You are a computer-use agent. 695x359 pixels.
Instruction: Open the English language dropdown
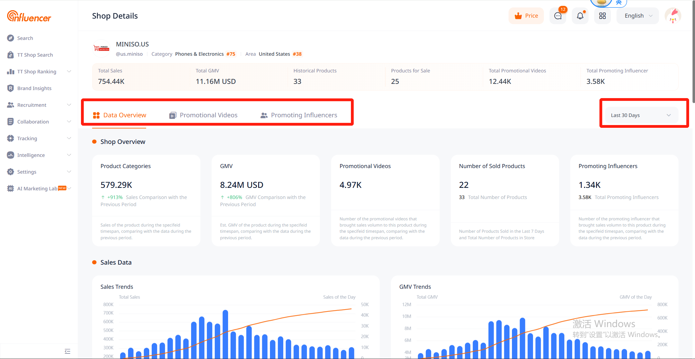coord(638,16)
